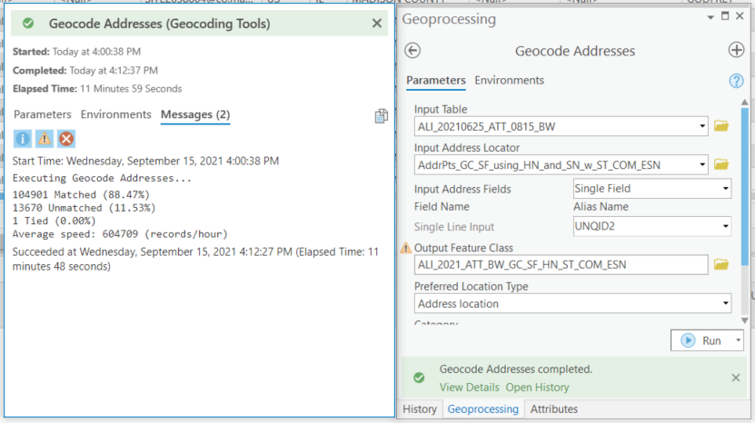The image size is (755, 423).
Task: Open the History tab at the bottom
Action: [420, 409]
